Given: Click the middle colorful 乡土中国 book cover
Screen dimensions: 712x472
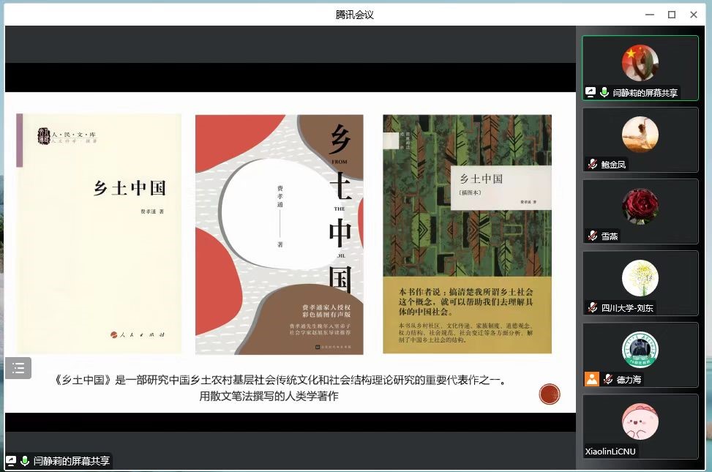Looking at the screenshot, I should (279, 234).
